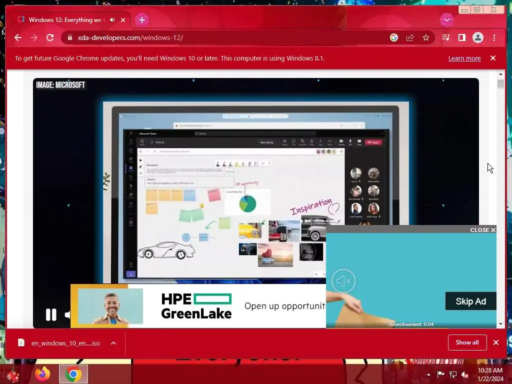Click the page scrollbar down arrow

tap(500, 324)
